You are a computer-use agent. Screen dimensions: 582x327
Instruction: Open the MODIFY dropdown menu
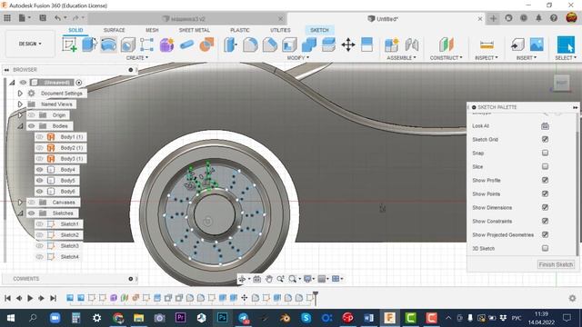point(298,58)
